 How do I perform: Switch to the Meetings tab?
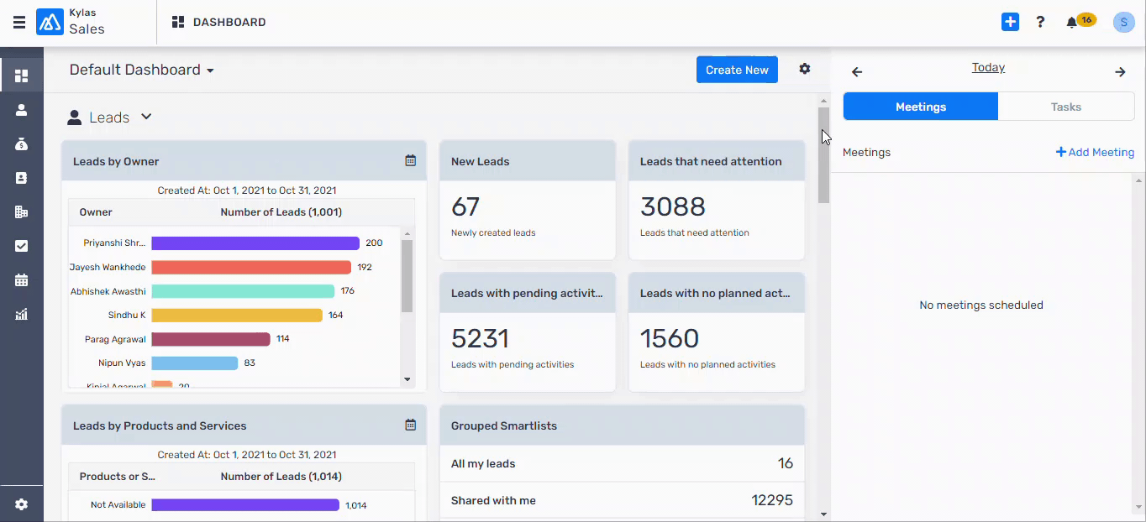click(920, 107)
